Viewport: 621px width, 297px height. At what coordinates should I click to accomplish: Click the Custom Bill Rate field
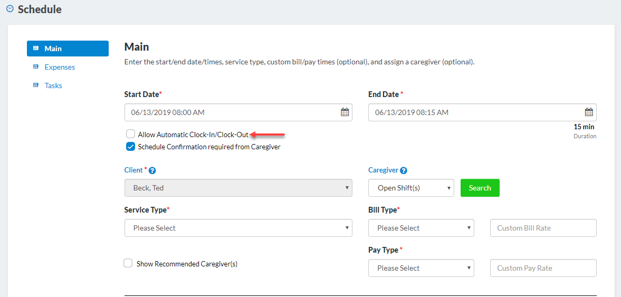click(543, 228)
